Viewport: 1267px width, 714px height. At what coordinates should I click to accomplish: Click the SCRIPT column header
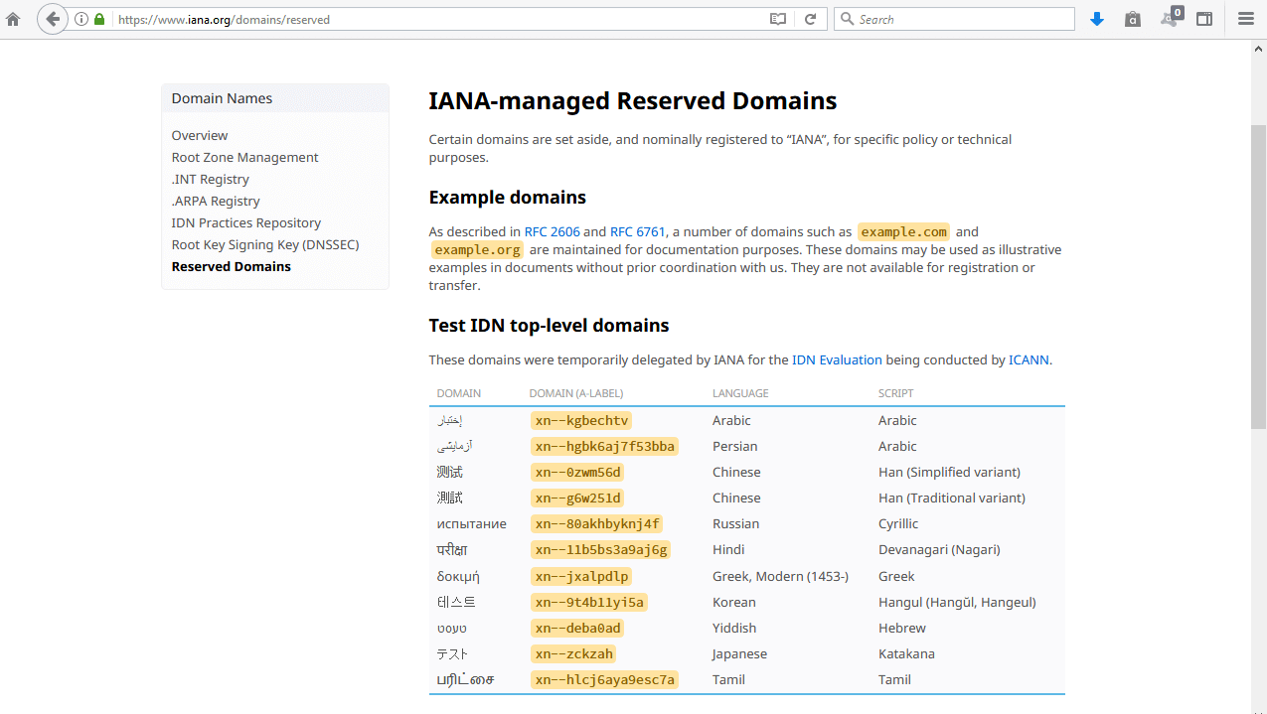click(895, 393)
